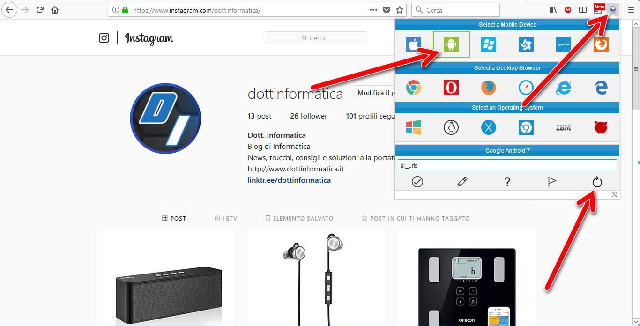640x326 pixels.
Task: Switch to the POST tab
Action: click(174, 218)
